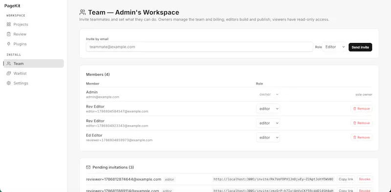The height and width of the screenshot is (192, 391).
Task: Click trash icon for editor+1786804923343 member
Action: tap(355, 123)
